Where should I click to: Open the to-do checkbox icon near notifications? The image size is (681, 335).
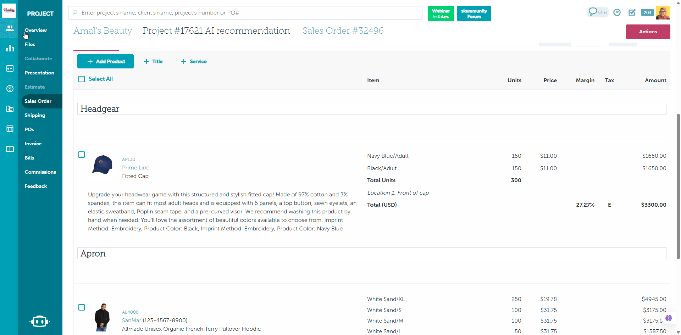pos(632,12)
